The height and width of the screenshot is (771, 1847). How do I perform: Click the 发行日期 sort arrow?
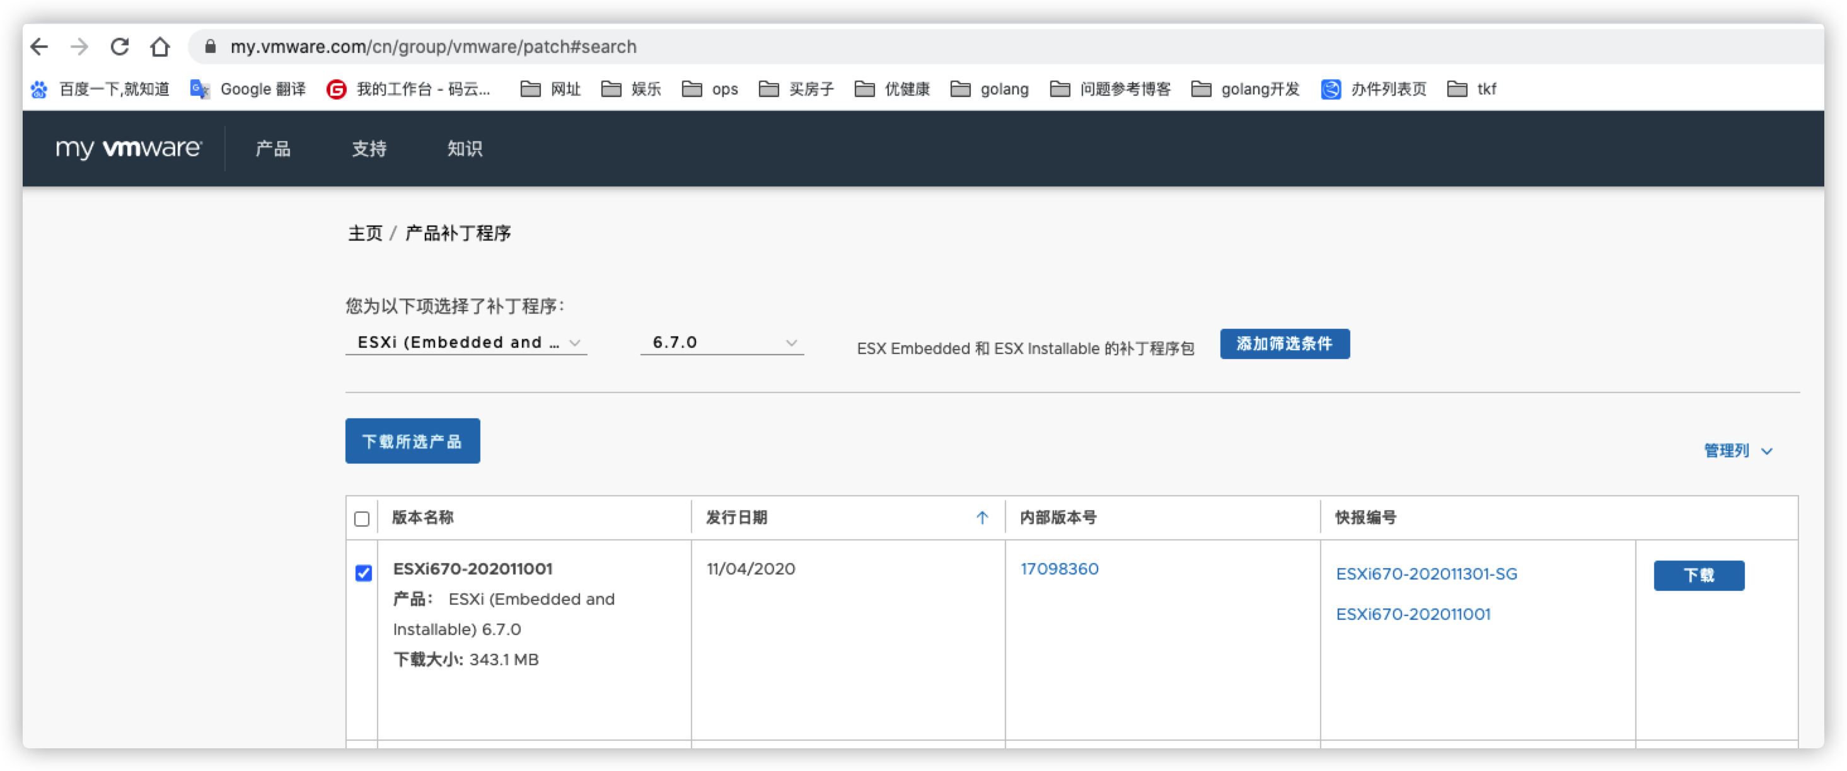coord(982,517)
